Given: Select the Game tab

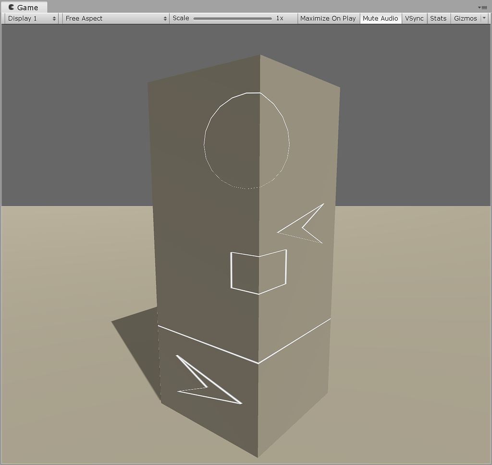Looking at the screenshot, I should click(24, 7).
